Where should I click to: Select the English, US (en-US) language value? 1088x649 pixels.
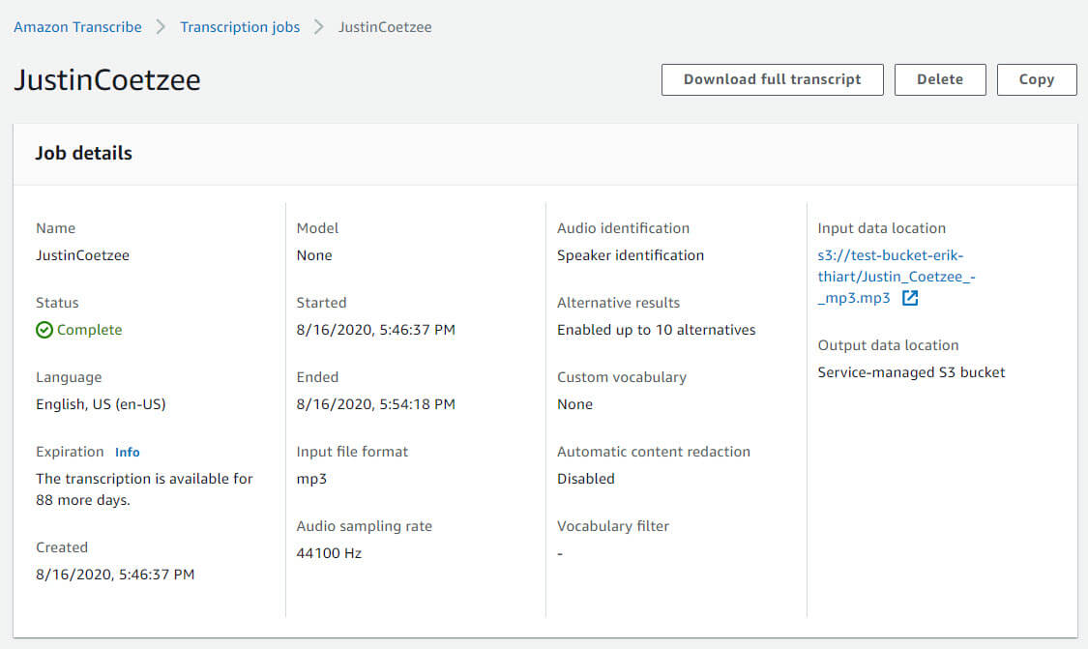[x=101, y=404]
